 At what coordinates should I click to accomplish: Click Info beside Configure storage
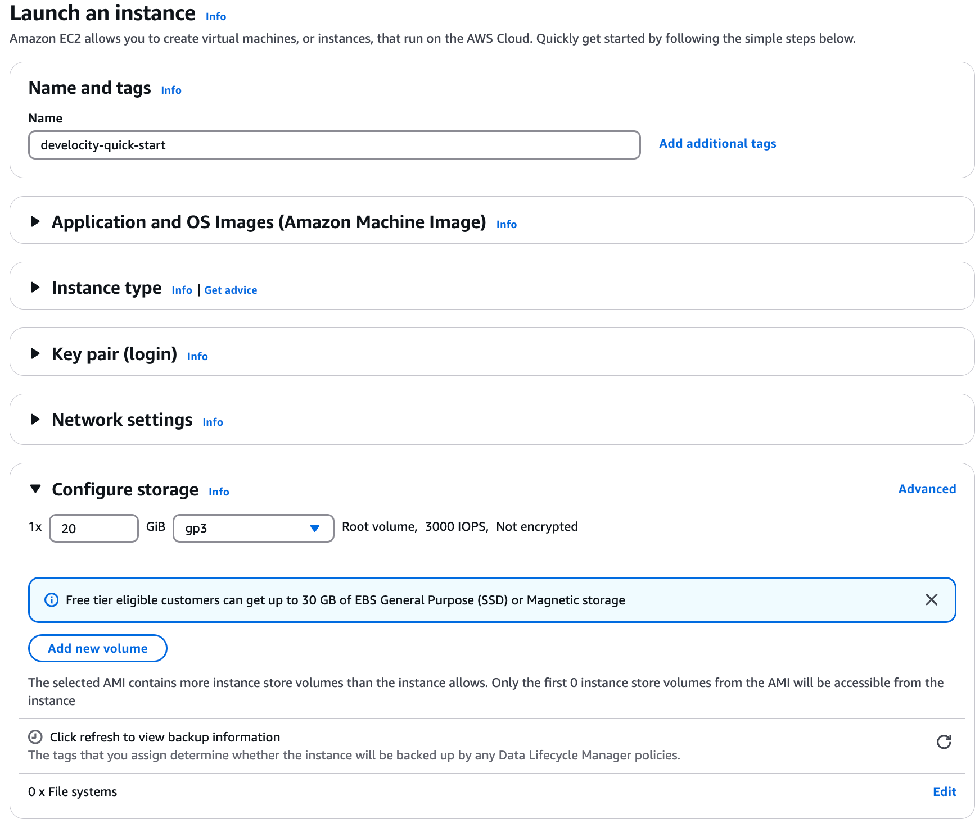pyautogui.click(x=219, y=491)
